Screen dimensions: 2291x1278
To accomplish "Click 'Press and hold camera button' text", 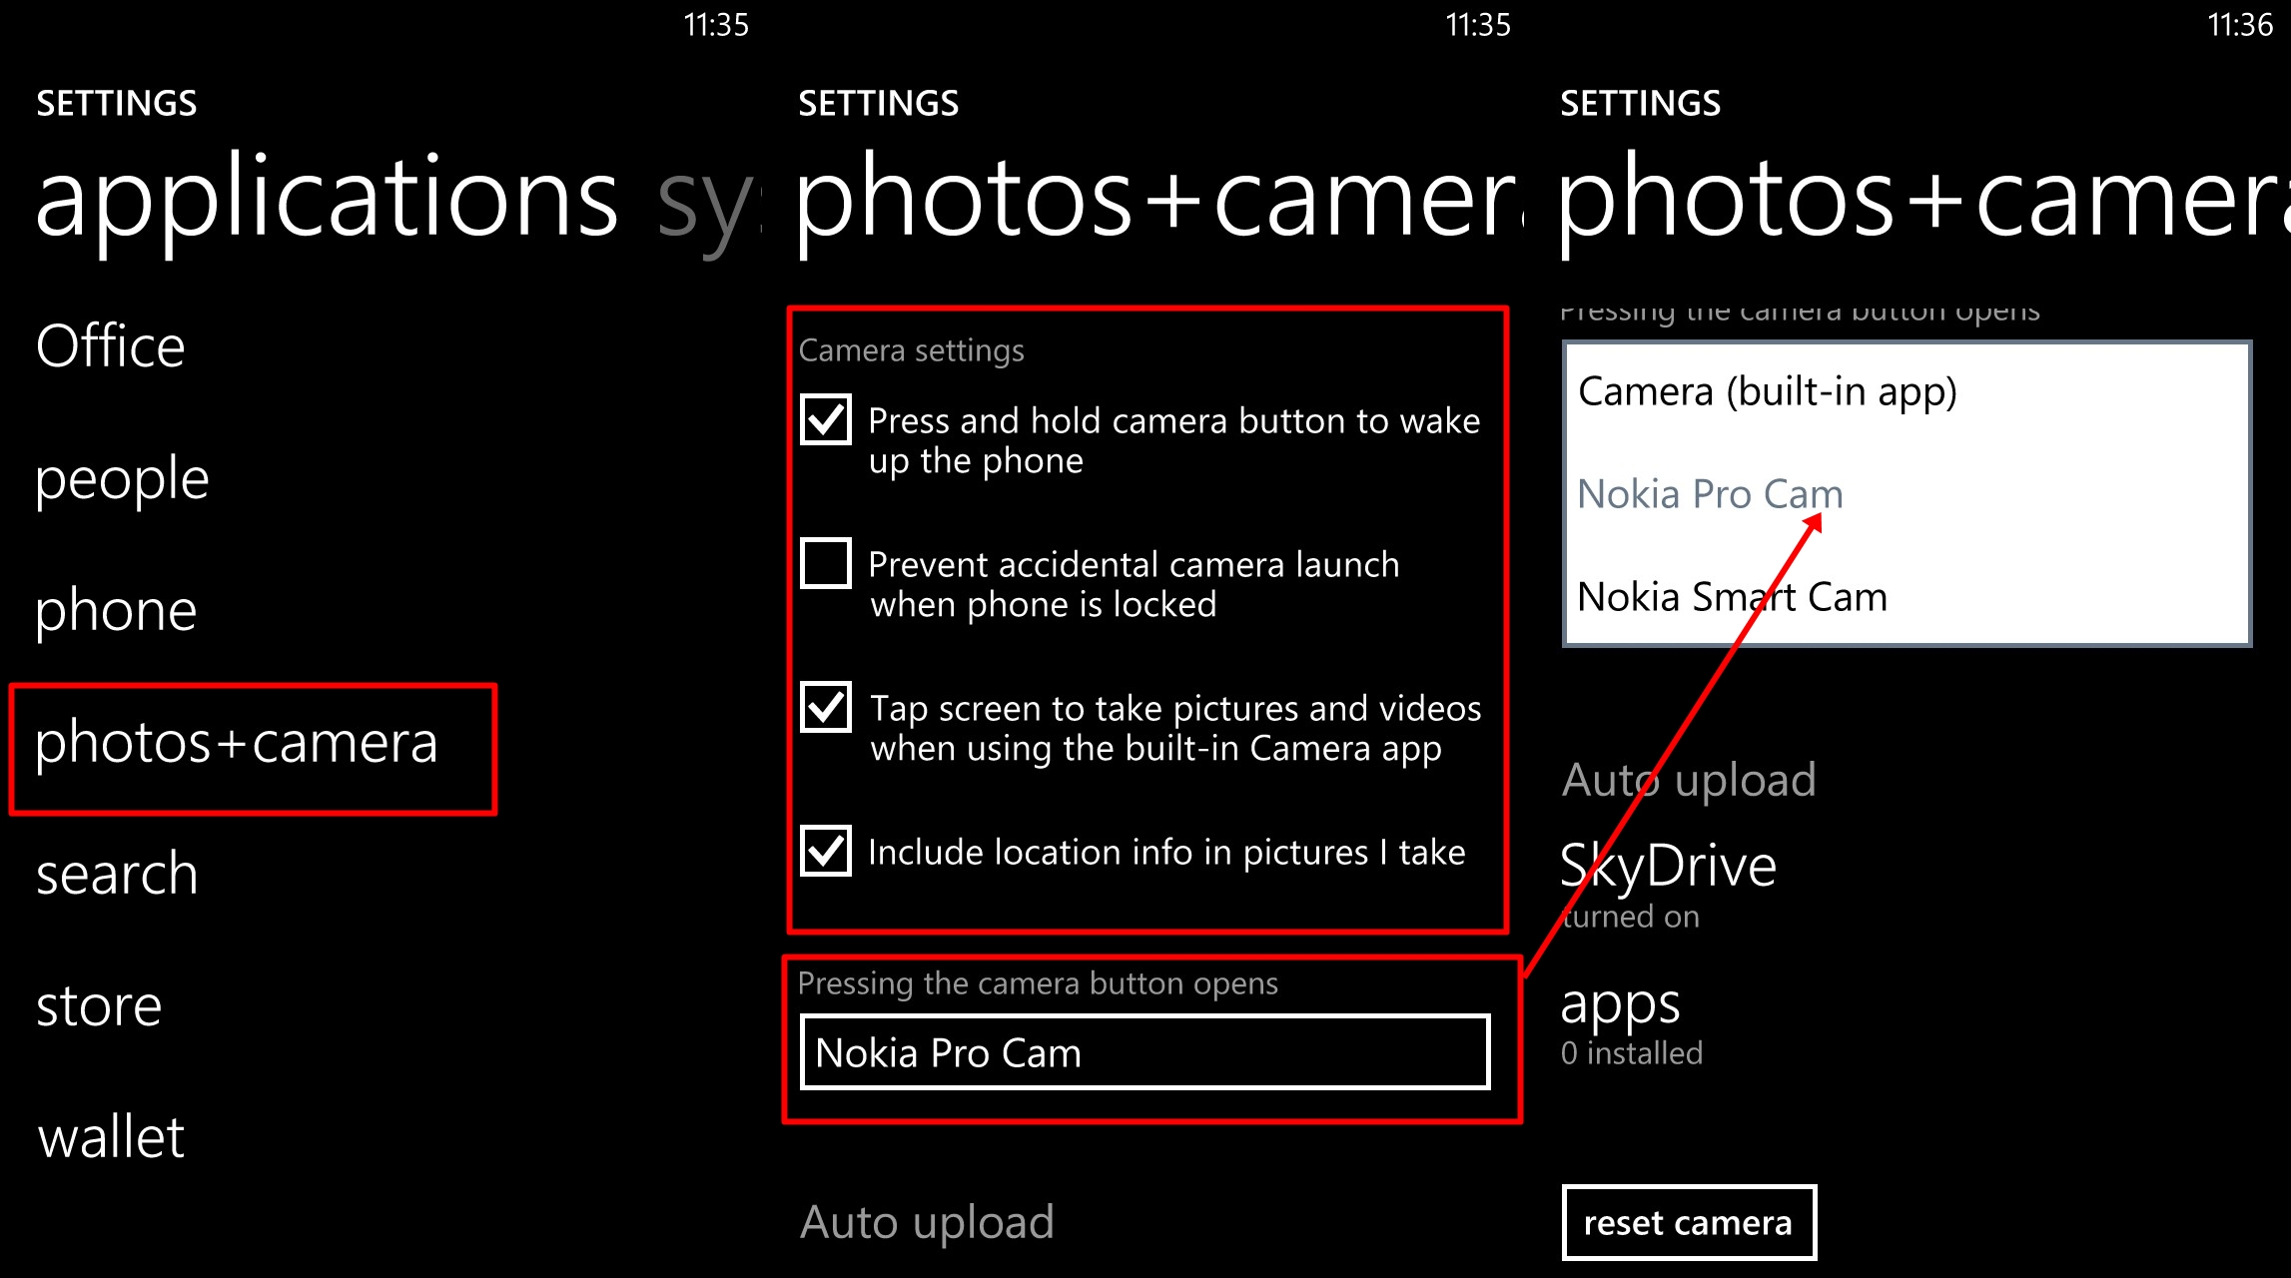I will point(1174,440).
